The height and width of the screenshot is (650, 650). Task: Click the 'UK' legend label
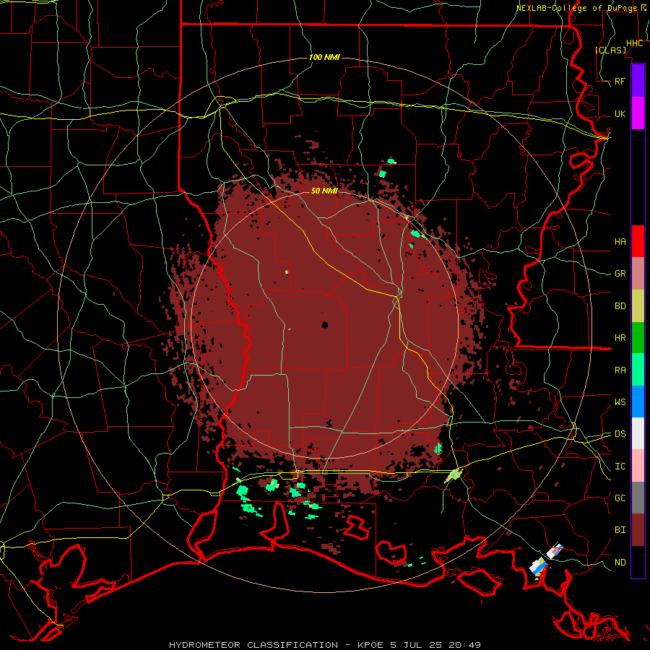coord(620,113)
